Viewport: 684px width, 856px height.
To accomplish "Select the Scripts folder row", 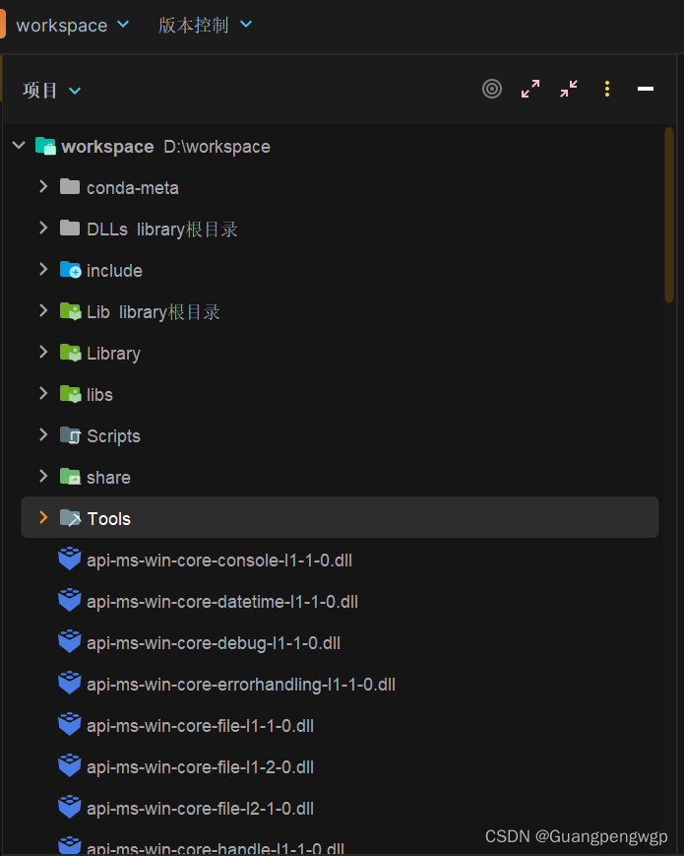I will pyautogui.click(x=340, y=436).
